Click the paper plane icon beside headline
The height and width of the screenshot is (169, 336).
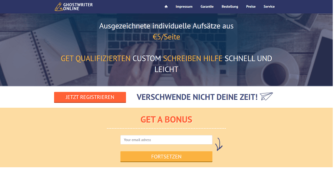pyautogui.click(x=266, y=96)
